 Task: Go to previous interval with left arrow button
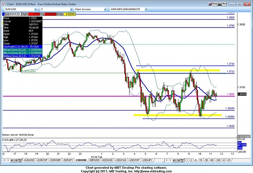click(174, 160)
